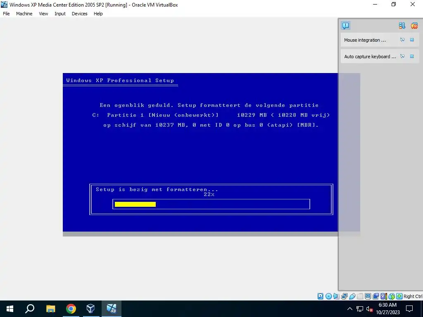Viewport: 423px width, 317px height.
Task: Click the shared folders status icon
Action: (x=360, y=296)
